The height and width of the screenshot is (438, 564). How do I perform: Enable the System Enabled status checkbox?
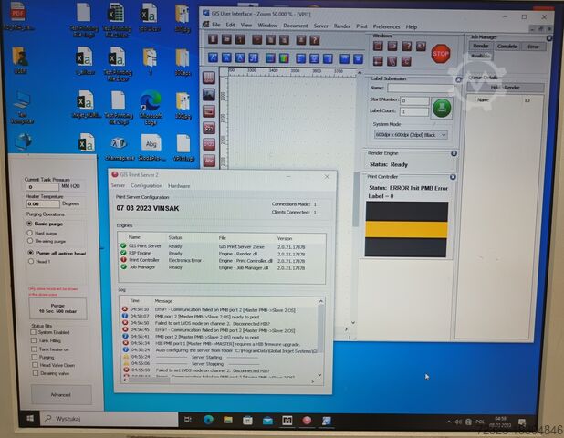35,332
